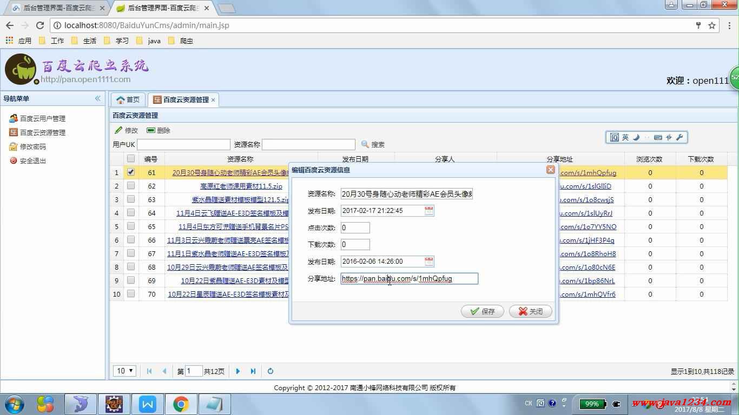Click the 用户UK search input
739x415 pixels.
pos(183,144)
